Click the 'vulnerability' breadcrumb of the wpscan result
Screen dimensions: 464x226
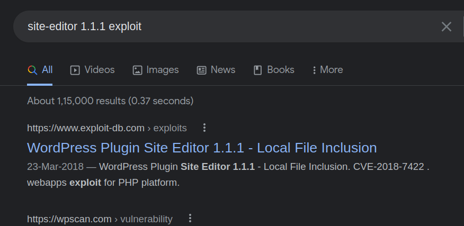pyautogui.click(x=146, y=219)
